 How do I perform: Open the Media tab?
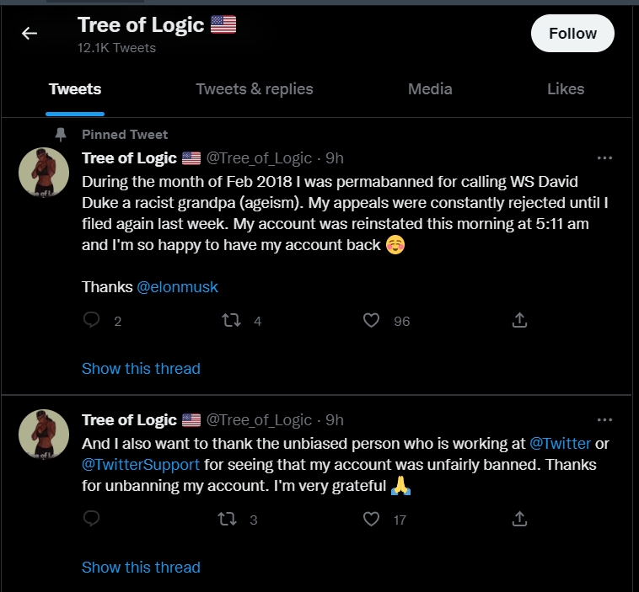coord(430,88)
